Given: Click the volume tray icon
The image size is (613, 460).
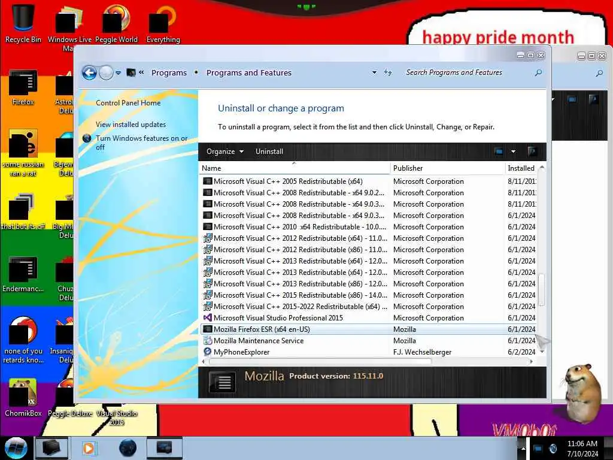Looking at the screenshot, I should 553,448.
